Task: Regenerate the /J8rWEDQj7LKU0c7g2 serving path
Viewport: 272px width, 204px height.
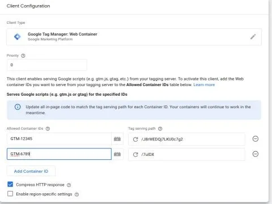Action: pos(135,139)
